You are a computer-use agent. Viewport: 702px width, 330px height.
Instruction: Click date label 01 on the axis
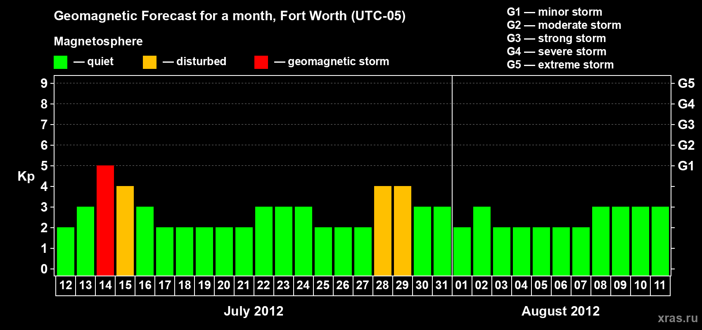pyautogui.click(x=462, y=285)
